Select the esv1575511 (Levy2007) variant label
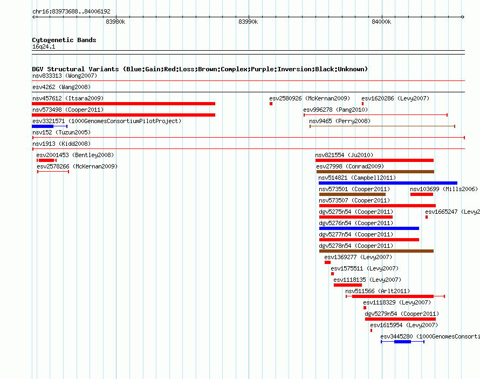480x379 pixels. coord(365,268)
